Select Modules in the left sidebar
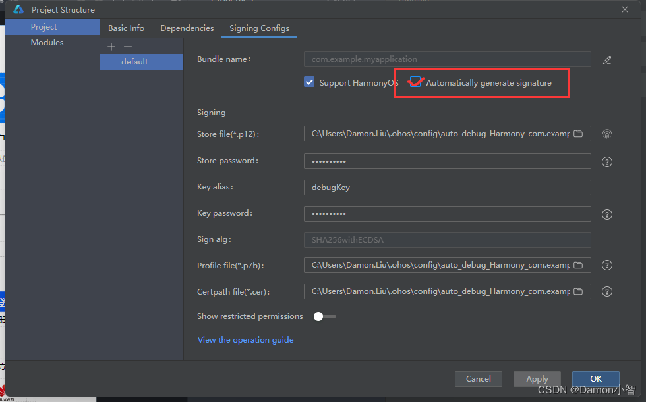This screenshot has width=646, height=402. 52,42
